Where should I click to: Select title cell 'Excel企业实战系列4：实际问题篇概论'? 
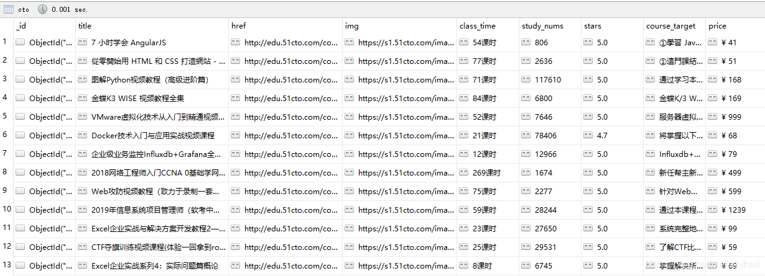point(152,266)
